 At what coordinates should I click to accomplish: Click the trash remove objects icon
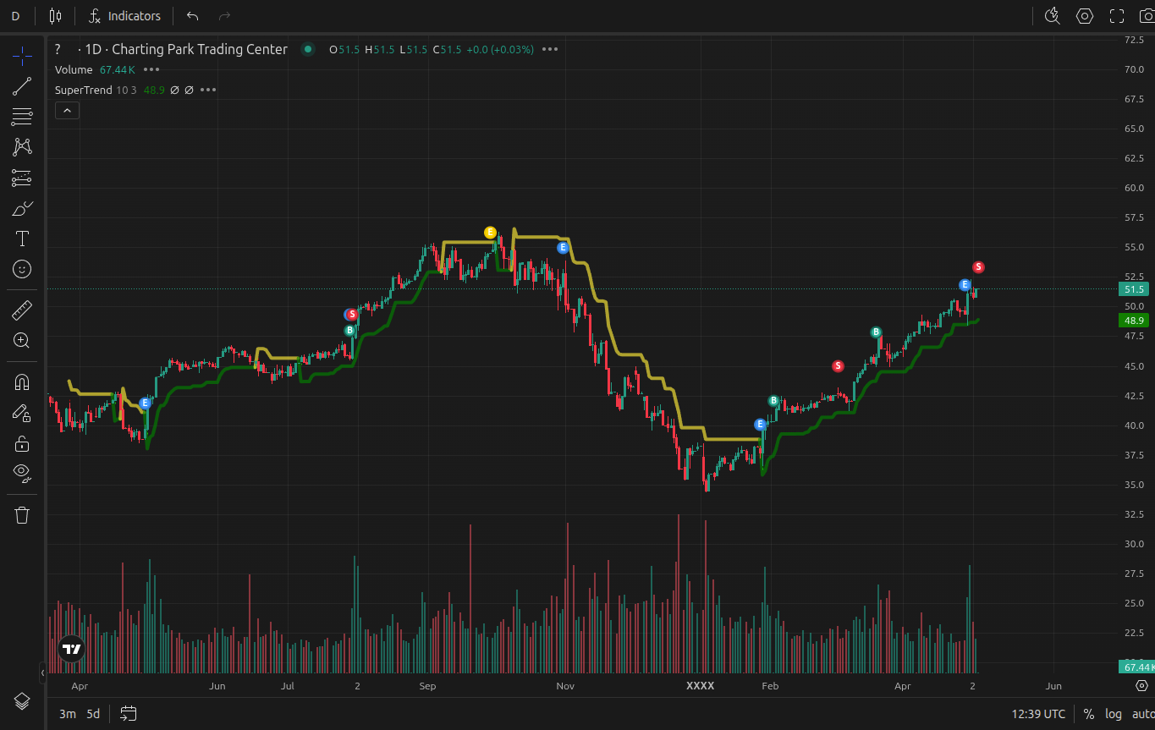[x=22, y=515]
